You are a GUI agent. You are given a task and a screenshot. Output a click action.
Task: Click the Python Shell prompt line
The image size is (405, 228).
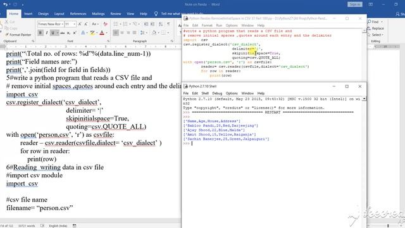click(272, 144)
